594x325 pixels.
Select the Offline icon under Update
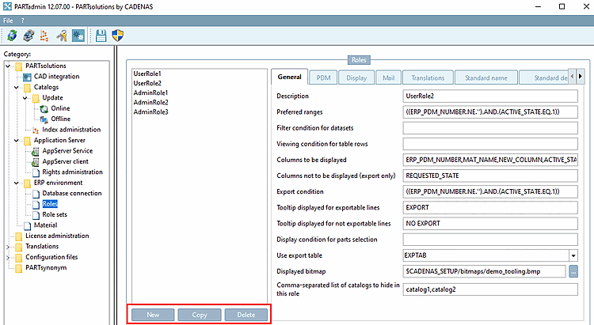point(44,119)
